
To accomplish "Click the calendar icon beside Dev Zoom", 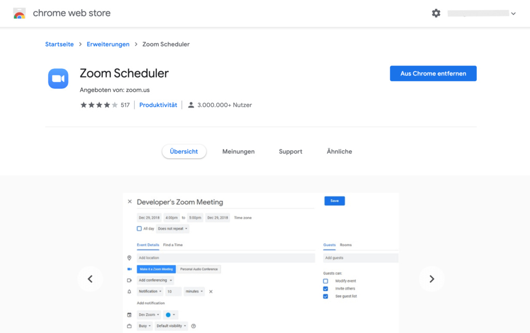I will pyautogui.click(x=129, y=315).
